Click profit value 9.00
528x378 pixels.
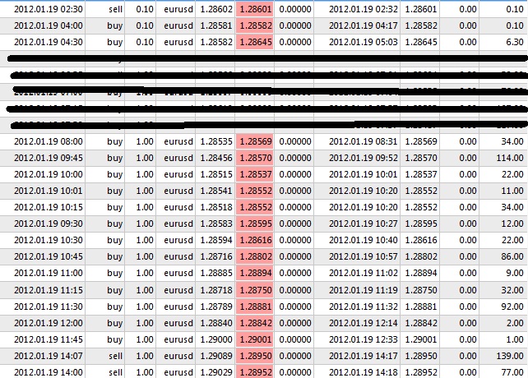(515, 273)
